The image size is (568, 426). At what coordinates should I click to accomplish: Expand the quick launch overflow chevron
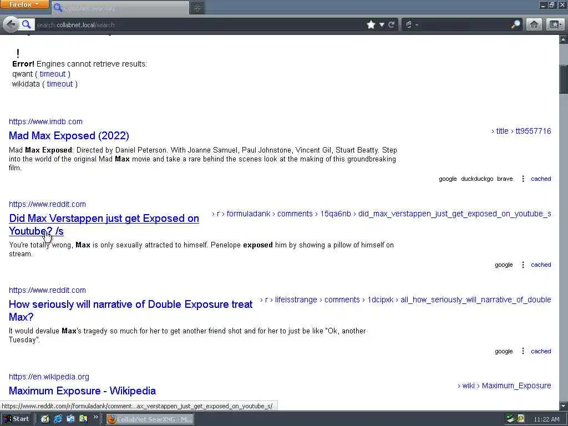[x=95, y=417]
